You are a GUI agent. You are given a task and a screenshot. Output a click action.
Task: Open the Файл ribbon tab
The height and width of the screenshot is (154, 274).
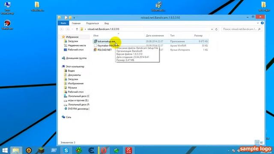click(63, 23)
